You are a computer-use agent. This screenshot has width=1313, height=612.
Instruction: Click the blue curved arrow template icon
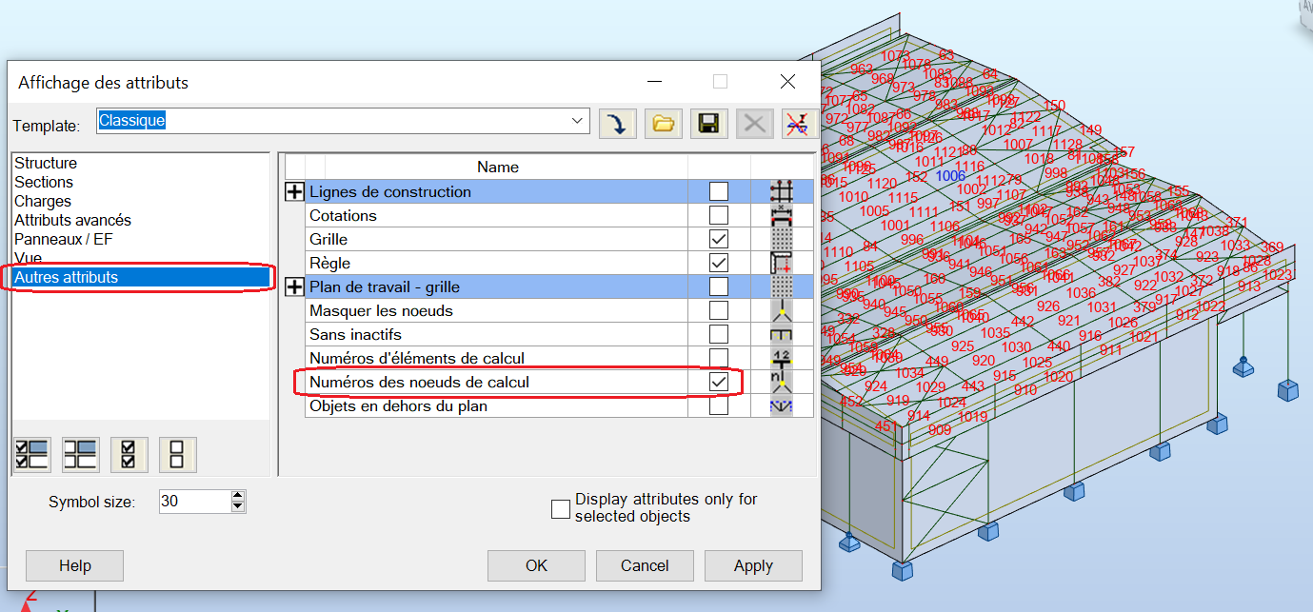(x=617, y=123)
